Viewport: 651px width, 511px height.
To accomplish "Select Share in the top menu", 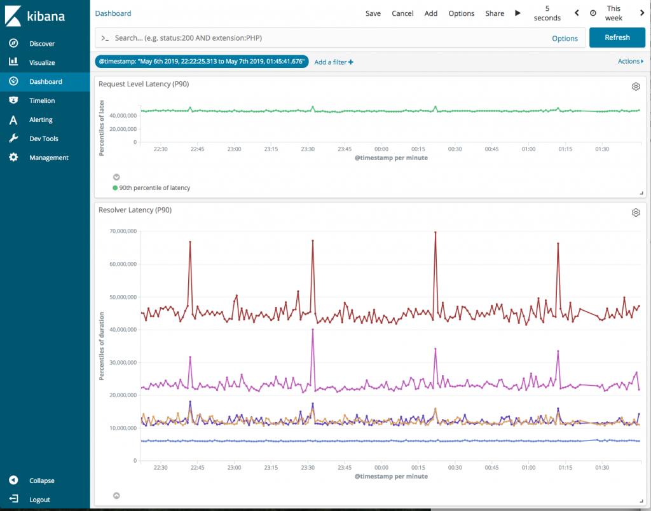I will point(494,13).
